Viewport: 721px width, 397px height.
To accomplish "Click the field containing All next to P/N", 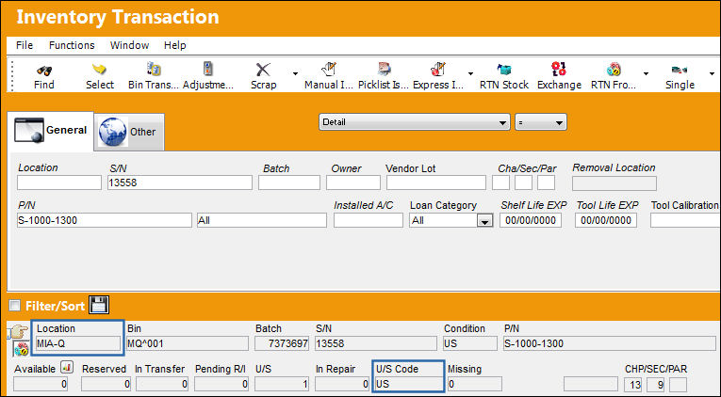I will click(x=262, y=220).
